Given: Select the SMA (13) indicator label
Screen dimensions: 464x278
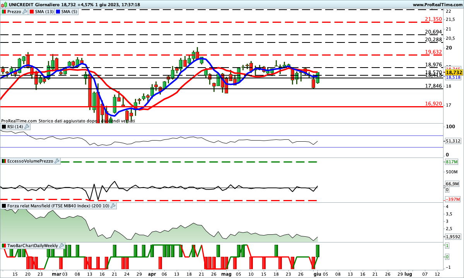Looking at the screenshot, I should pyautogui.click(x=44, y=12).
